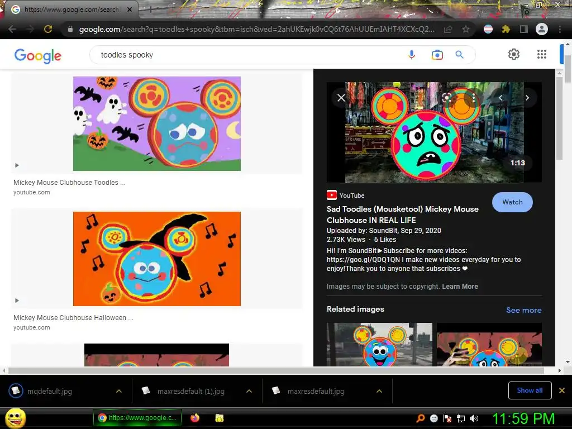Image resolution: width=572 pixels, height=429 pixels.
Task: Click Show all downloads
Action: (x=530, y=390)
